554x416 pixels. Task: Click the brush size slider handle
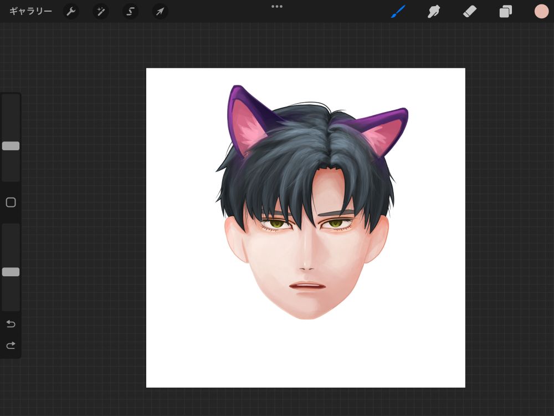point(11,146)
